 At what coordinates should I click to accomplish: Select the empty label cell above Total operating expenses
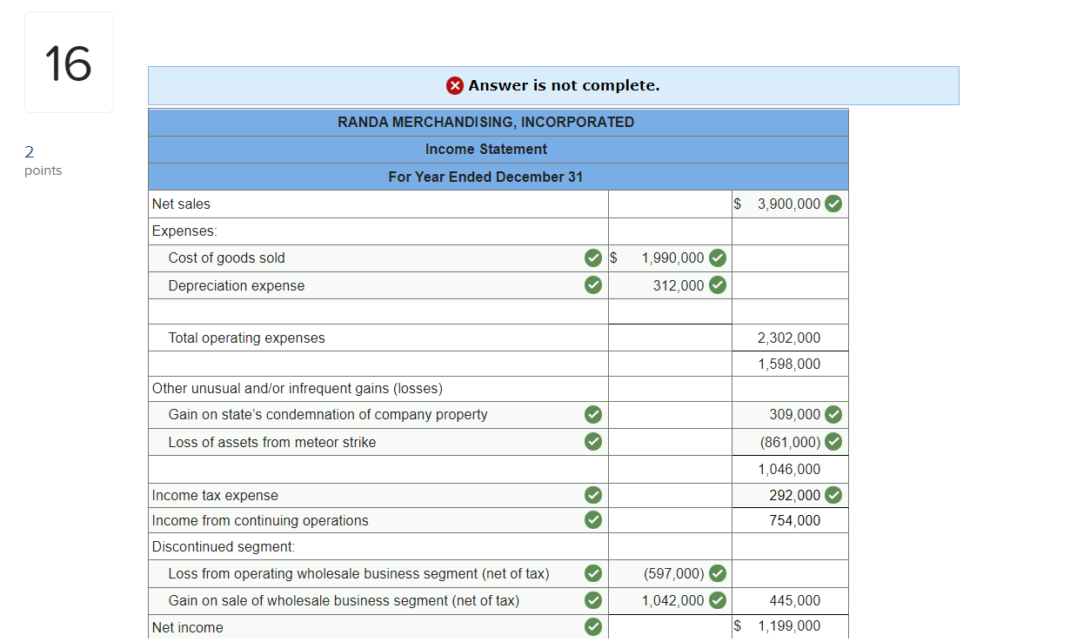pyautogui.click(x=378, y=311)
